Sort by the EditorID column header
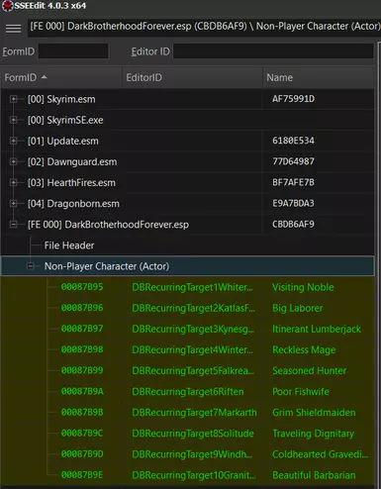 193,77
